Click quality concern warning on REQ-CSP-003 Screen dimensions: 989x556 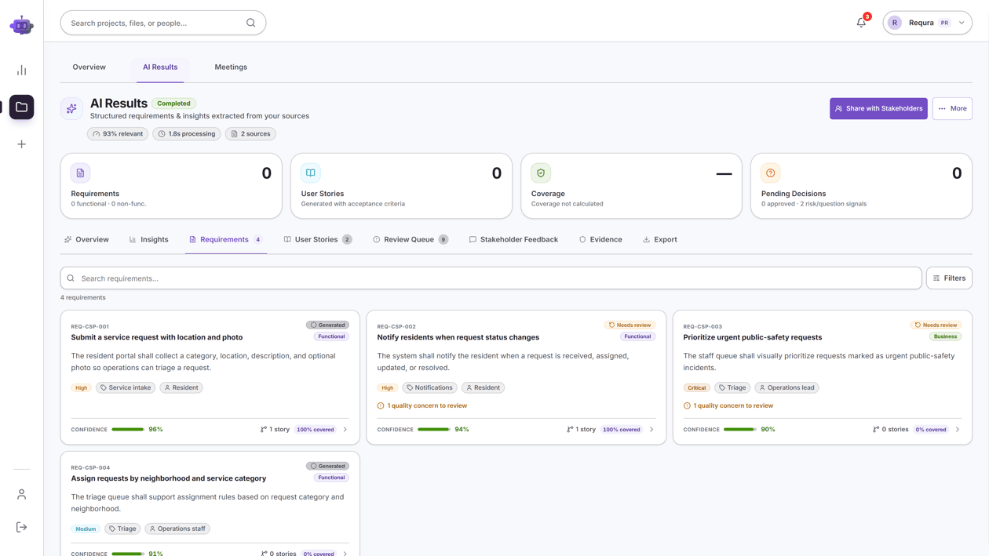pos(728,406)
